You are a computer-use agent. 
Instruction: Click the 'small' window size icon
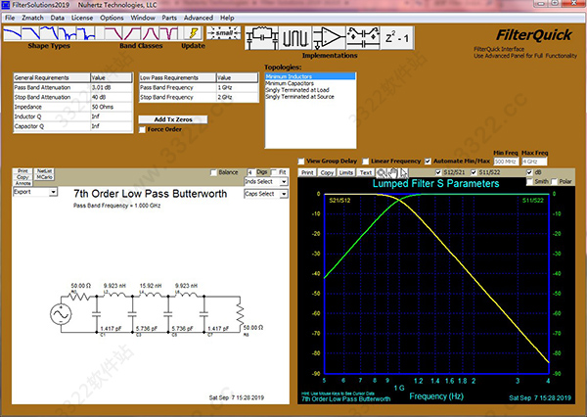(224, 33)
